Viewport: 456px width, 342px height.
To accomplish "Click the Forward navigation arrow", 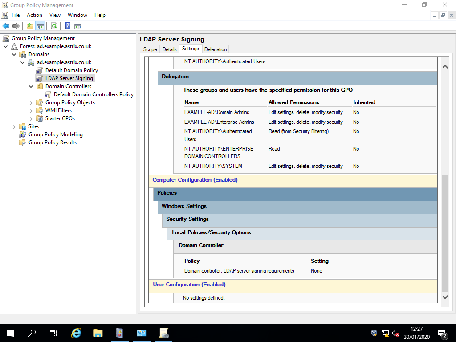I will tap(16, 26).
